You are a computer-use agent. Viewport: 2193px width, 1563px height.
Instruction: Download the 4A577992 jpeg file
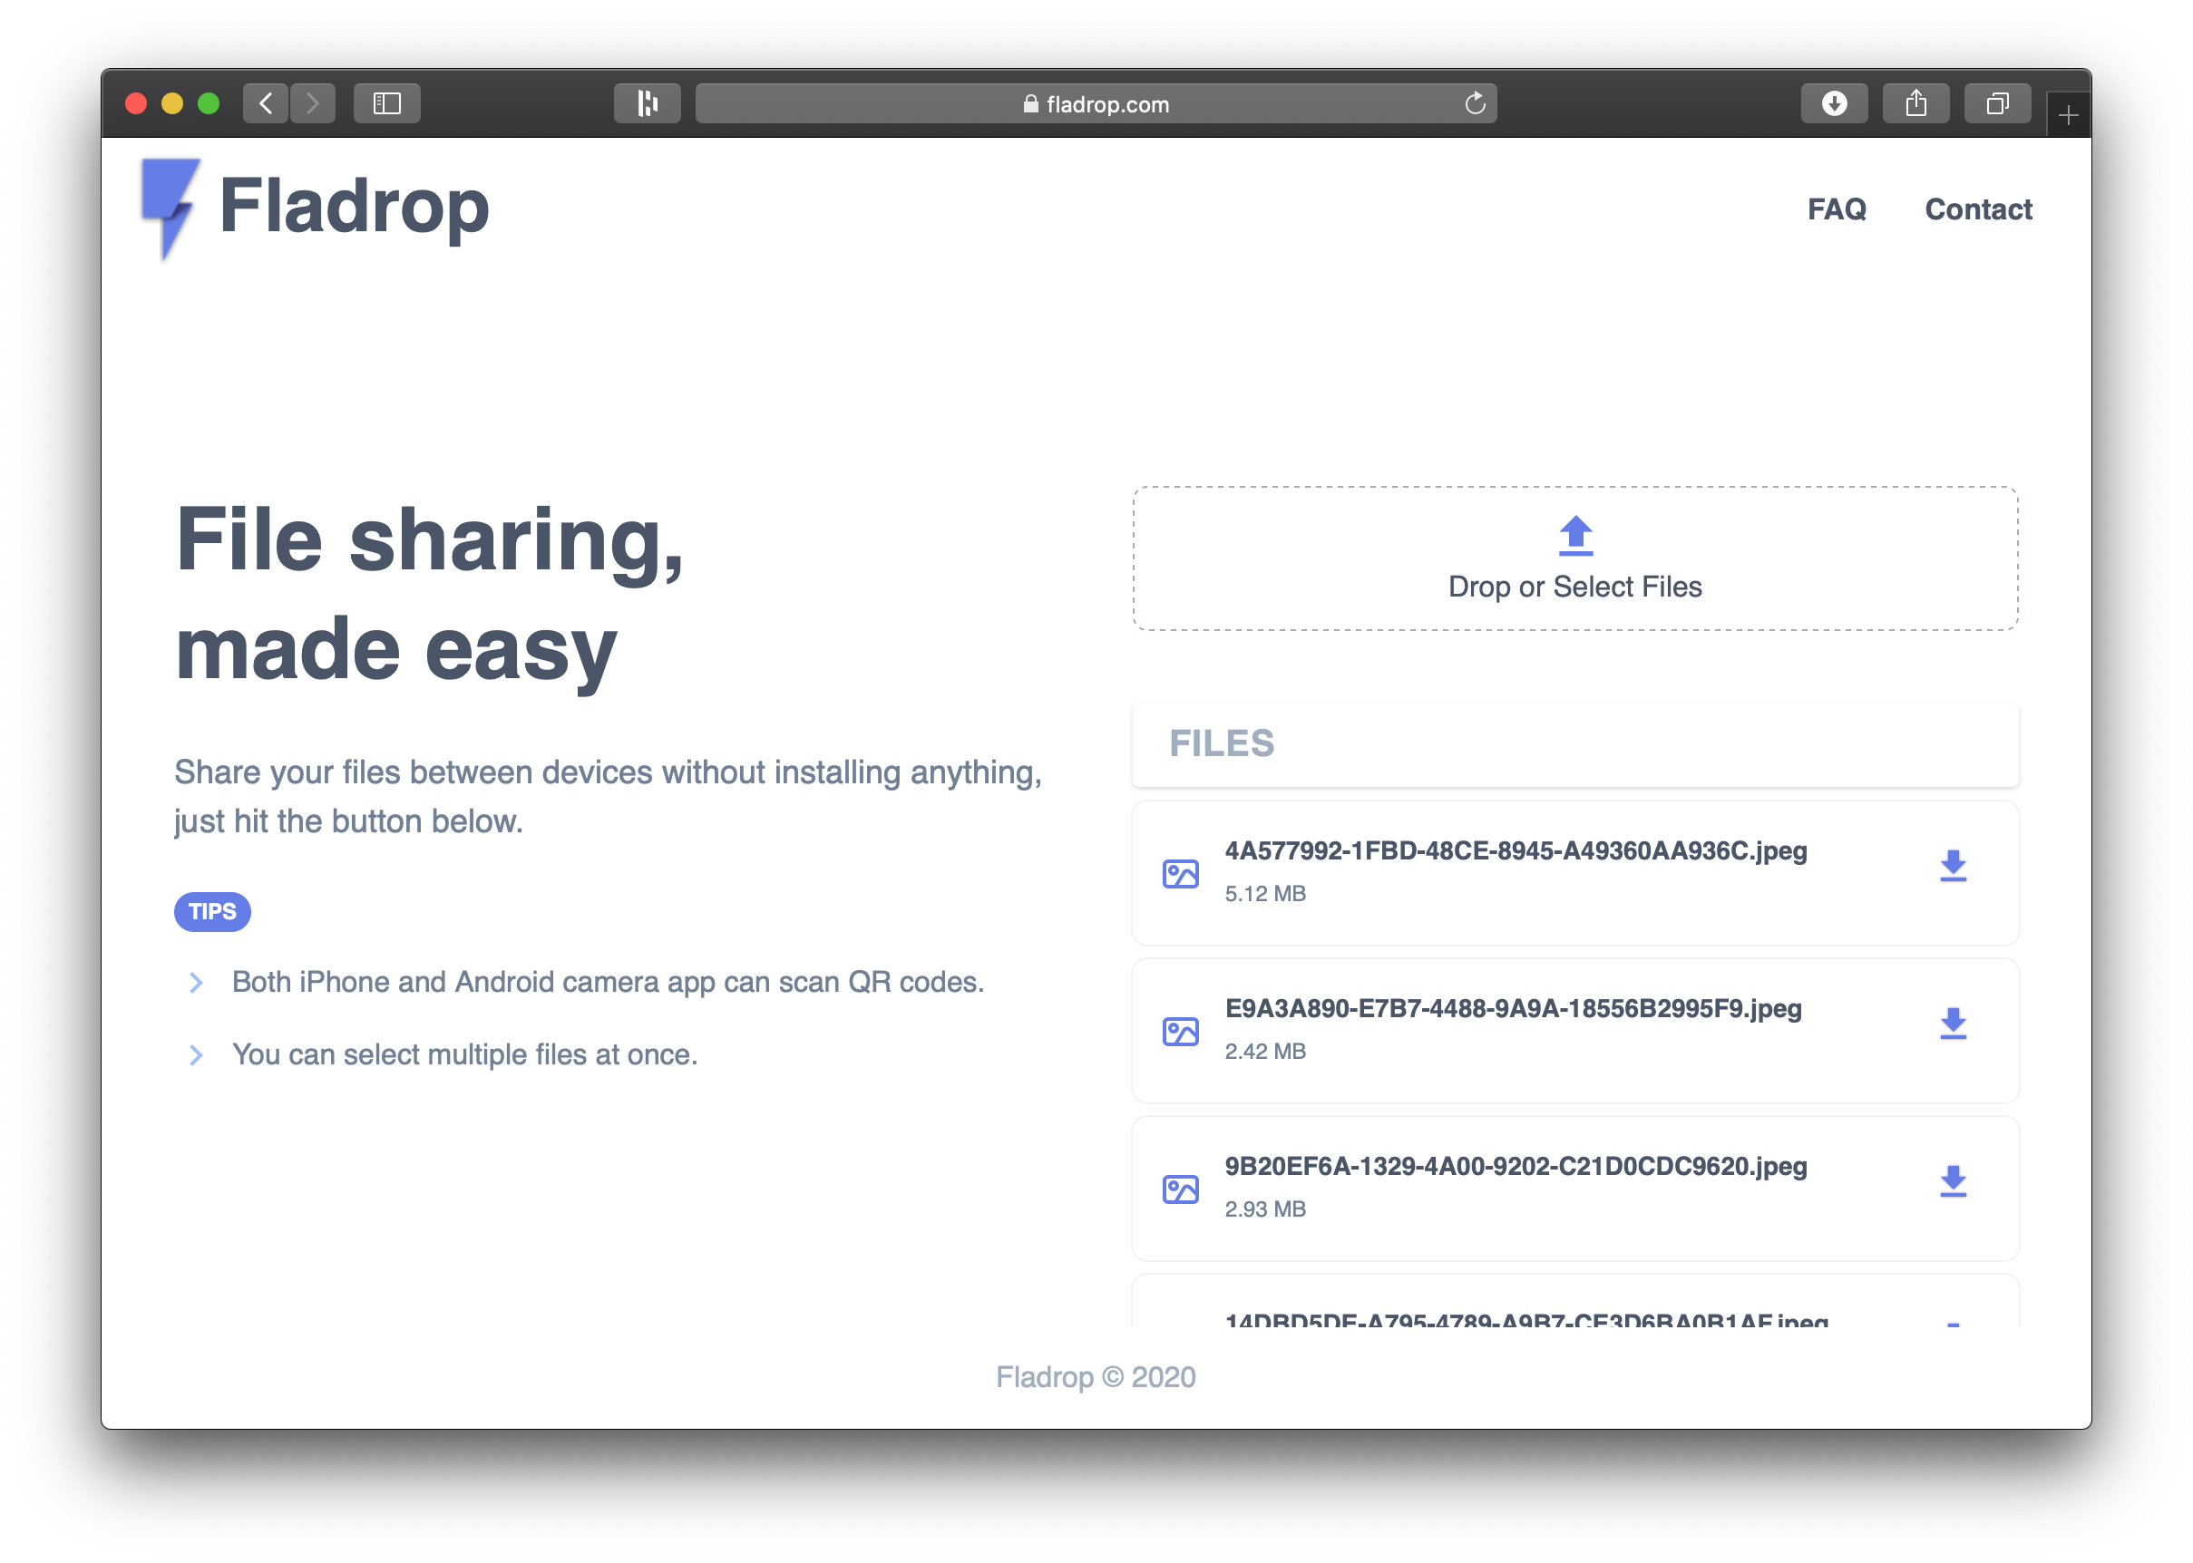(1953, 866)
